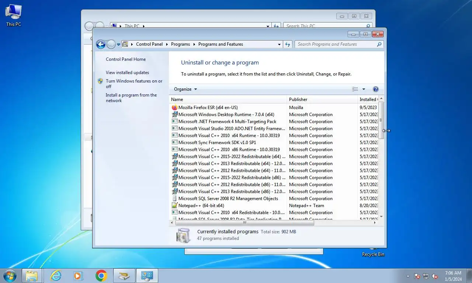Image resolution: width=472 pixels, height=283 pixels.
Task: Select Visual C++ 2012 Redistributable (x86) icon
Action: tap(175, 185)
